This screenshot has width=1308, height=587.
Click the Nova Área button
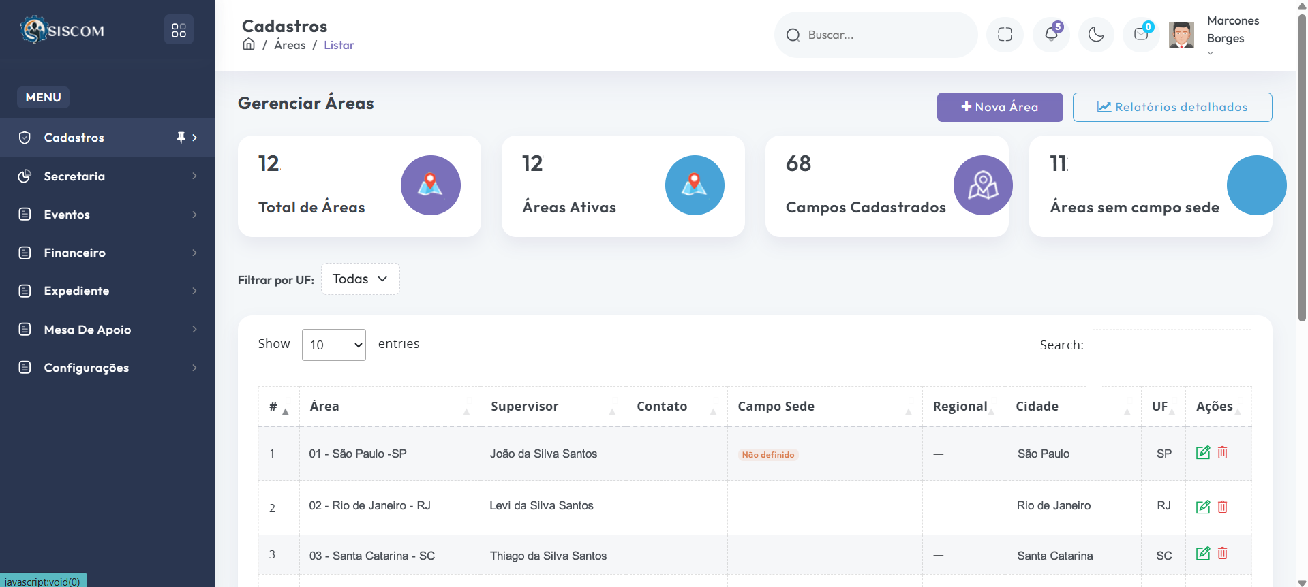click(x=999, y=107)
